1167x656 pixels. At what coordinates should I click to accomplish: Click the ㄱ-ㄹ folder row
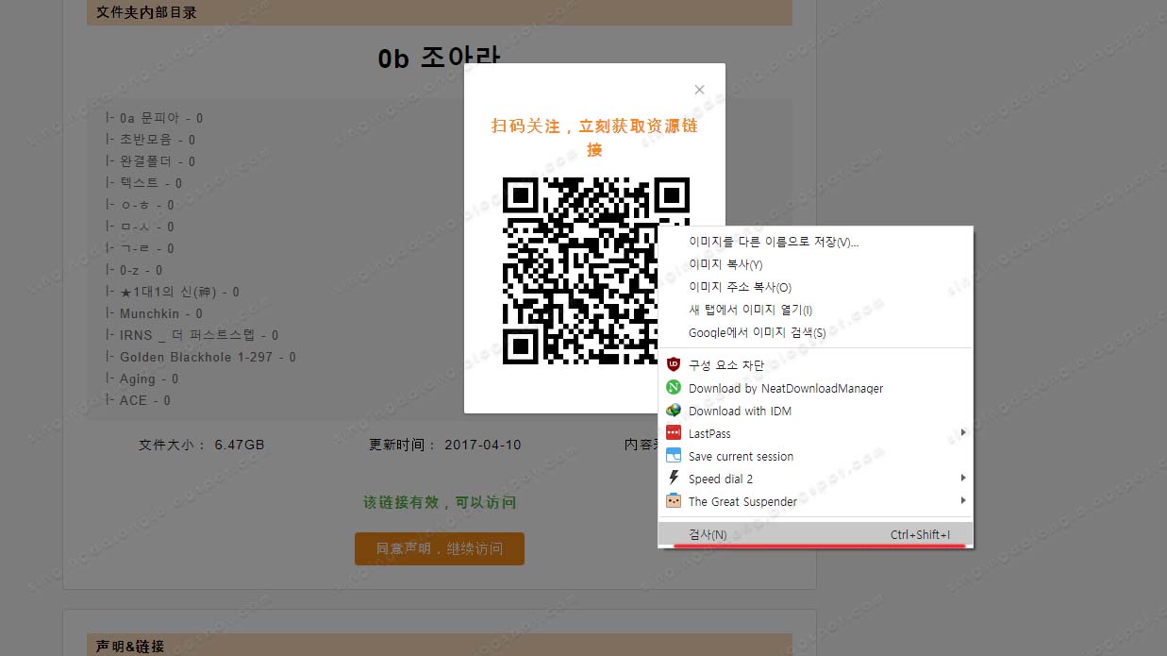coord(141,248)
